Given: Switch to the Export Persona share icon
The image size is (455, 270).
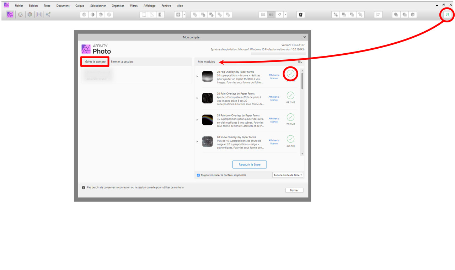Looking at the screenshot, I should (x=48, y=15).
